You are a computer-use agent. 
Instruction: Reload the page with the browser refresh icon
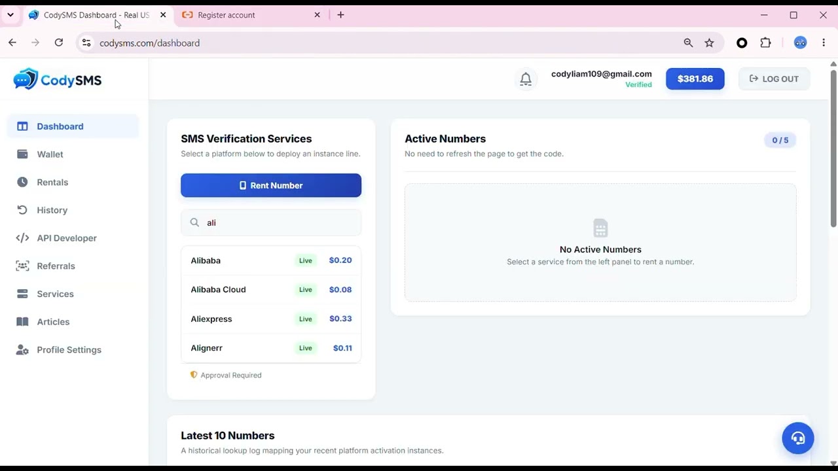[59, 43]
